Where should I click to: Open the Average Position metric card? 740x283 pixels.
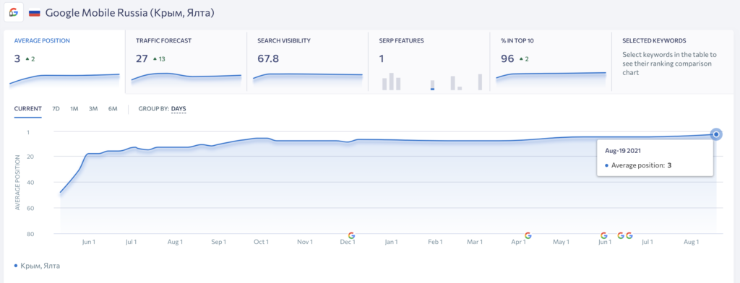64,61
